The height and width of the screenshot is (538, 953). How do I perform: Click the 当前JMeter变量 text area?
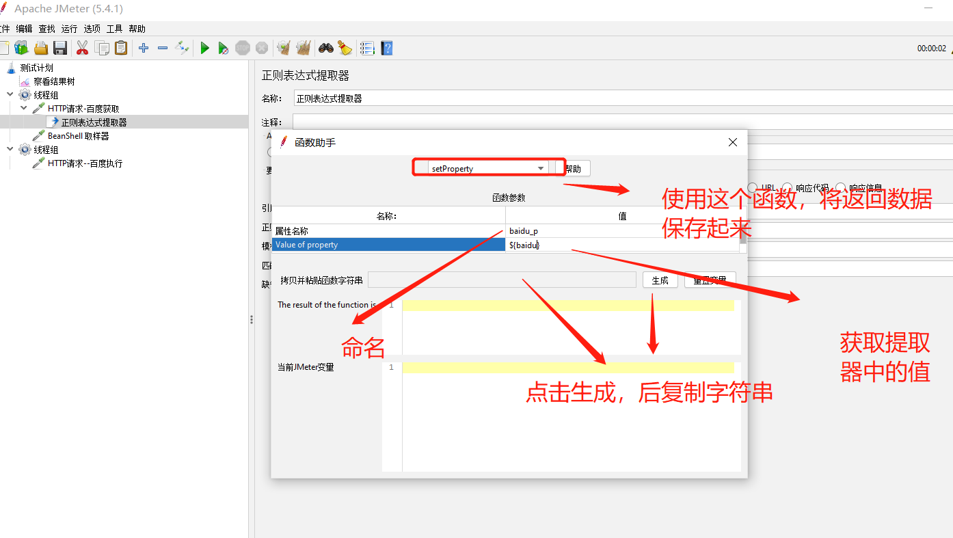pos(572,416)
